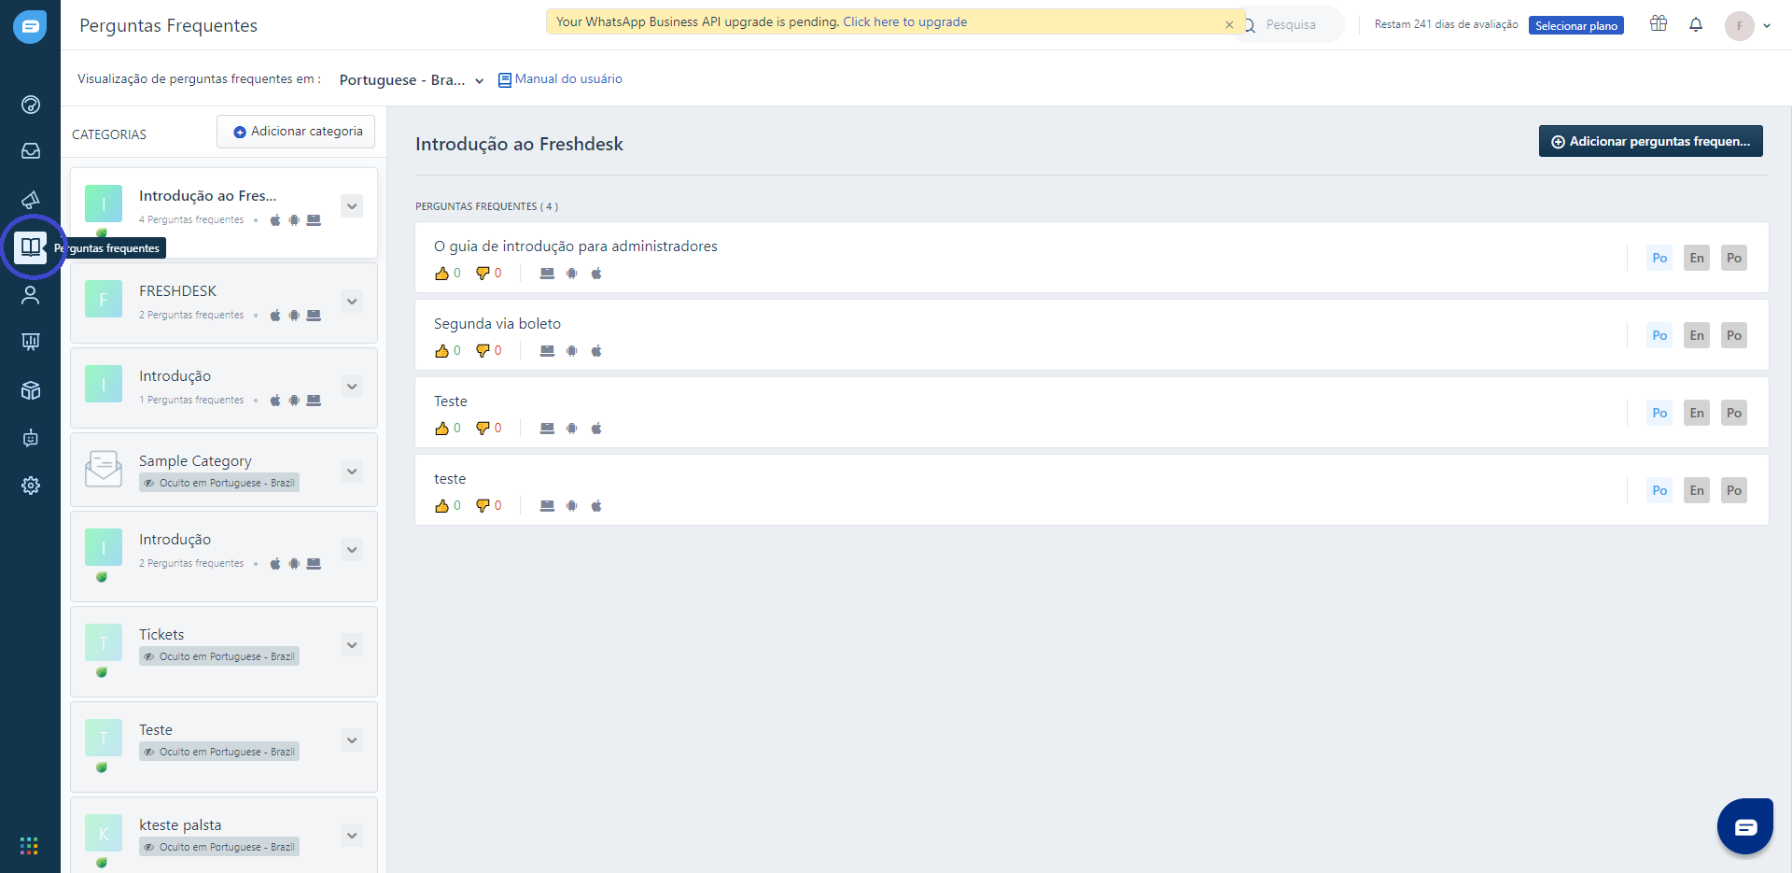Click 'Adicionar perguntas frequen...' button
Screen dimensions: 1792x873
tap(1650, 141)
